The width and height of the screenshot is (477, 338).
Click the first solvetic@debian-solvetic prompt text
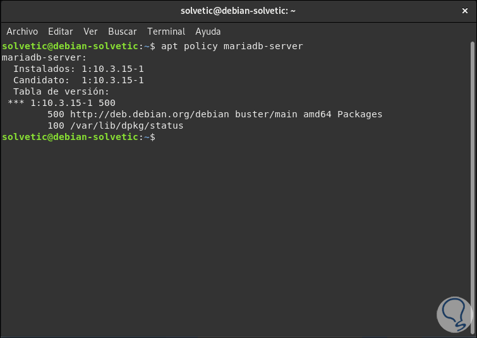pyautogui.click(x=69, y=46)
